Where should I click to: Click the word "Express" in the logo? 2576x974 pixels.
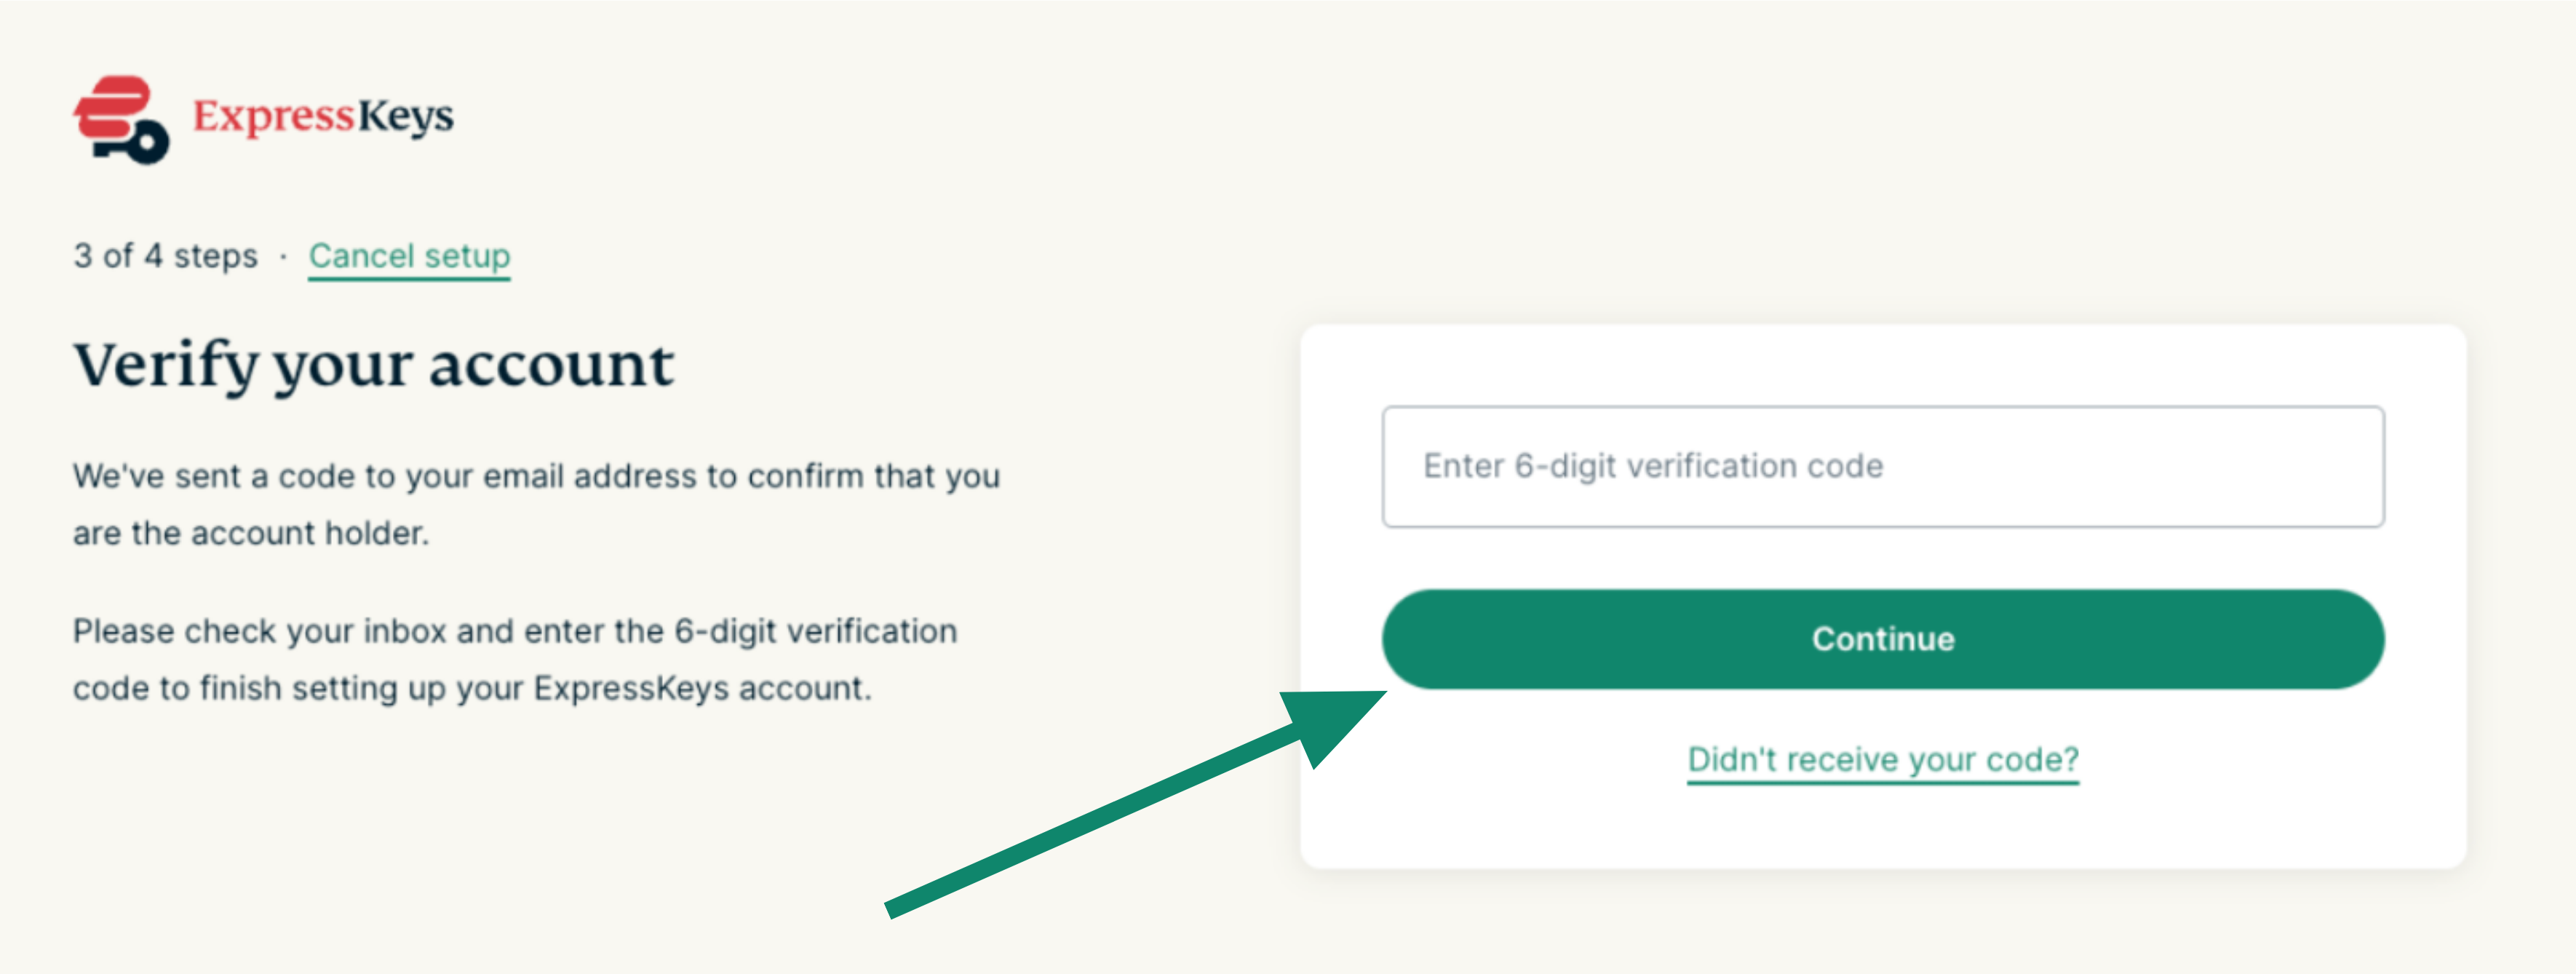click(x=273, y=116)
